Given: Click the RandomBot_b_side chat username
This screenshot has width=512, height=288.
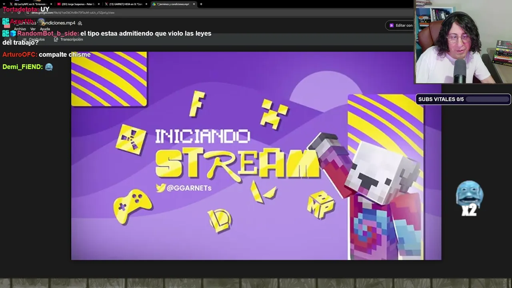Looking at the screenshot, I should coord(48,34).
